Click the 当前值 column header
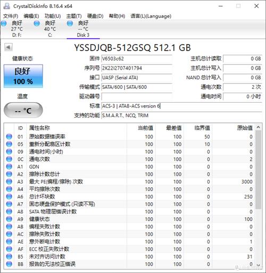 141,128
